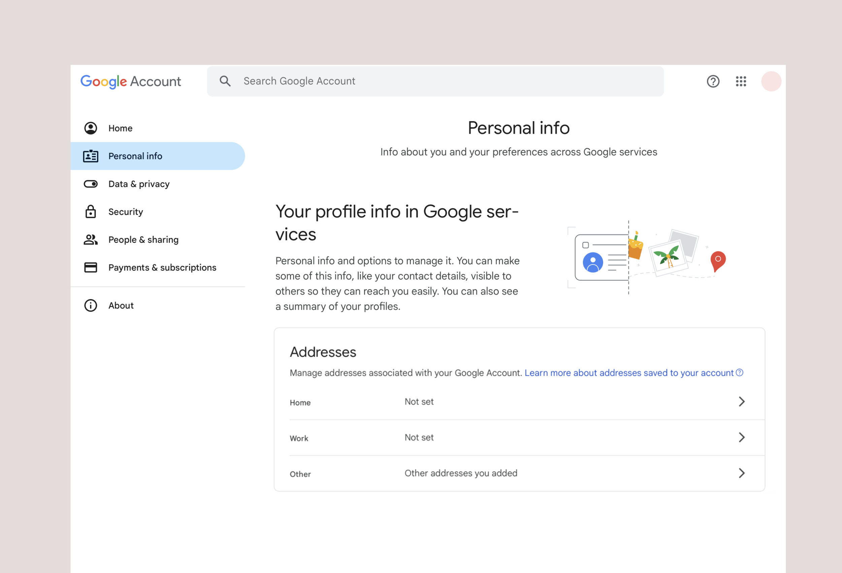Image resolution: width=842 pixels, height=573 pixels.
Task: Open People & sharing section
Action: [158, 239]
